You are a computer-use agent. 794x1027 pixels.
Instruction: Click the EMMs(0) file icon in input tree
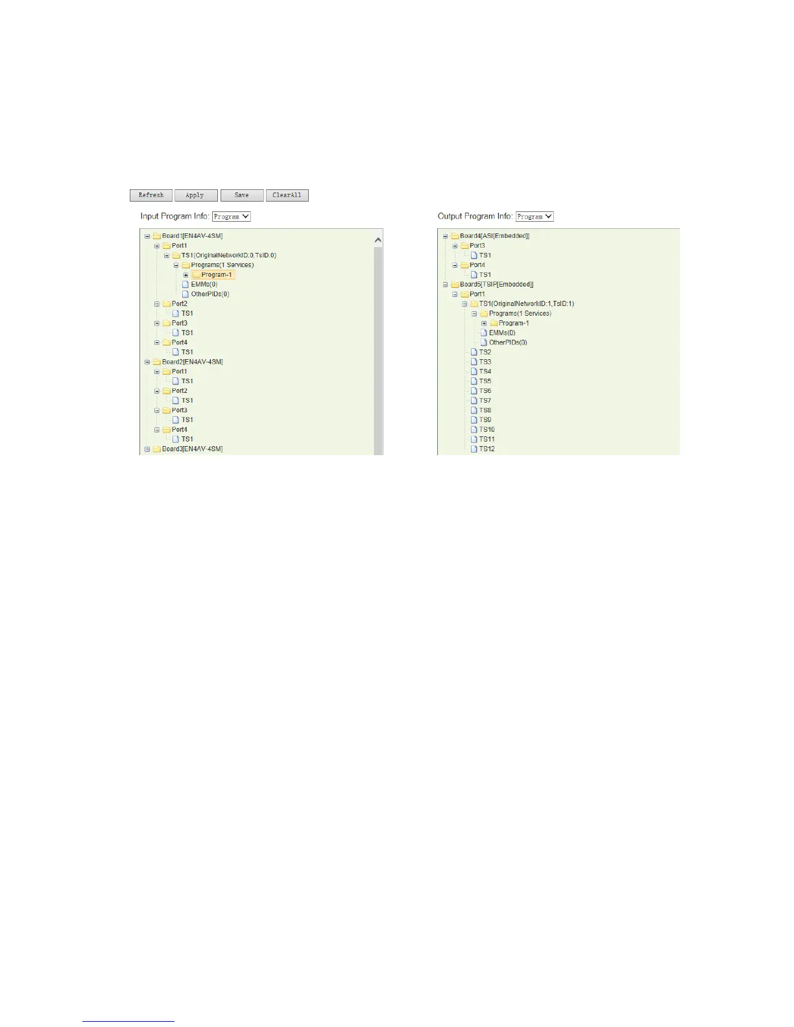point(186,284)
